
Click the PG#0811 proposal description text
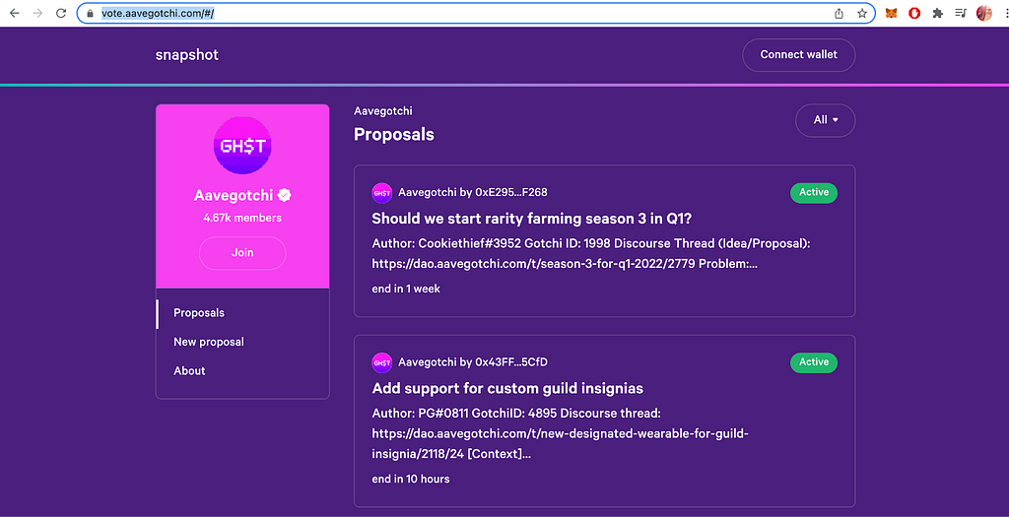click(x=560, y=433)
